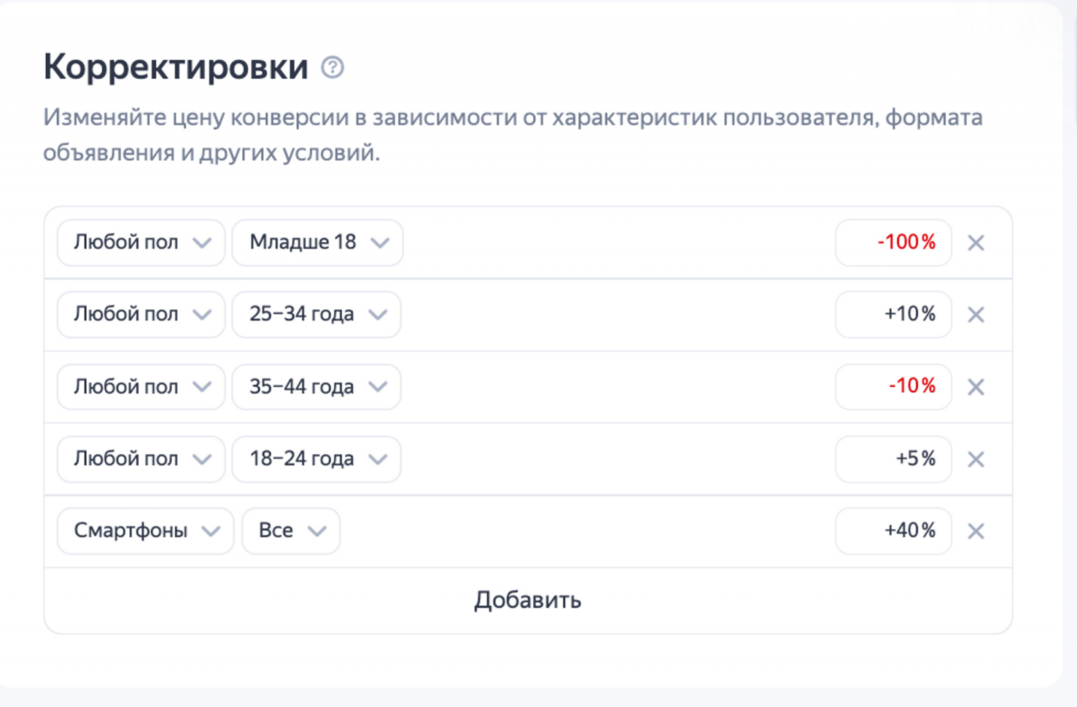Click the Добавить button
This screenshot has height=707, width=1077.
[x=528, y=600]
